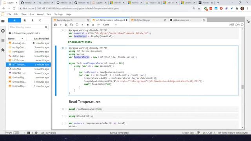Viewport: 251px width, 141px height.
Task: Open the Edit menu
Action: 16,14
